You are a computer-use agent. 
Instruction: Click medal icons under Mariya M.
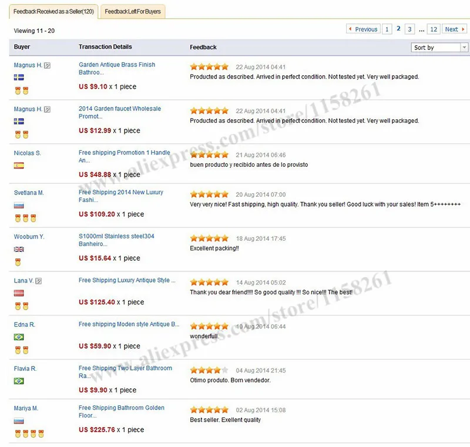tap(29, 433)
